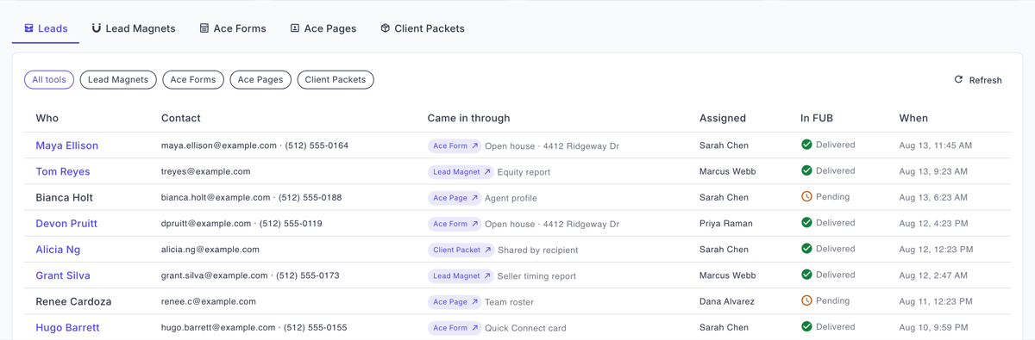Click the orange Pending clock for Bianca Holt

[806, 196]
